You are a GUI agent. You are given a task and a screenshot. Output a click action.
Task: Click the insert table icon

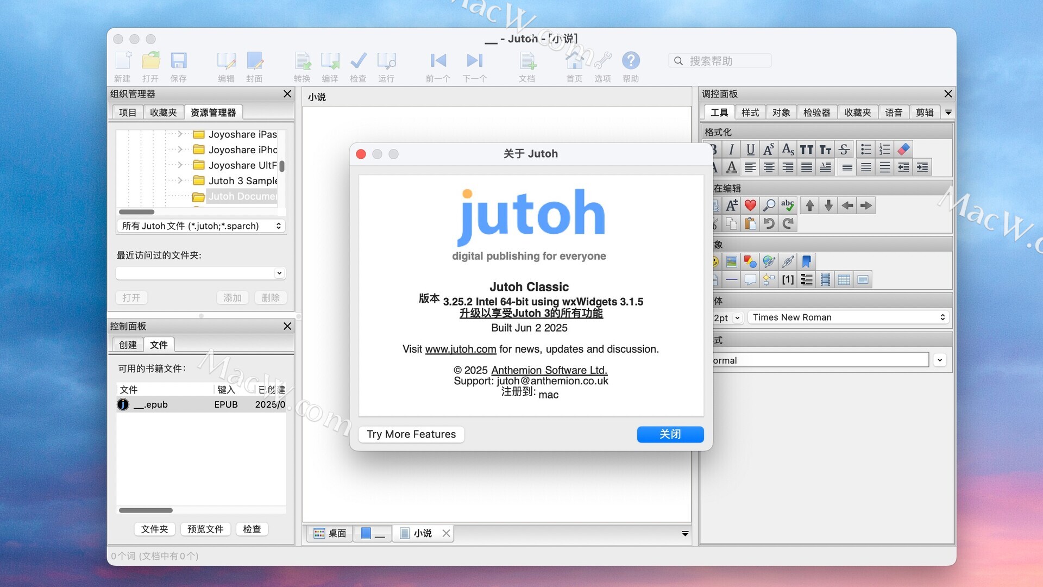click(x=844, y=280)
